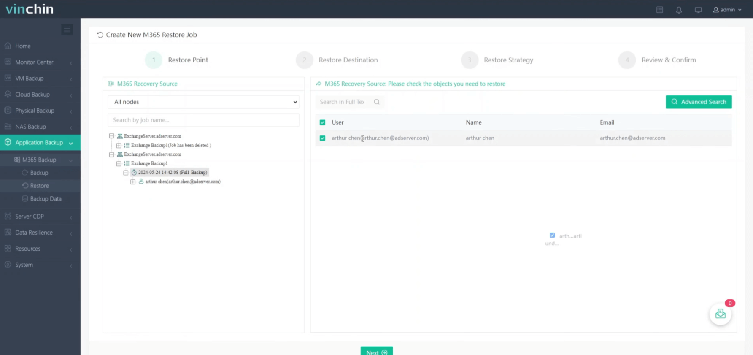Open Resources menu
The width and height of the screenshot is (753, 355).
coord(28,249)
